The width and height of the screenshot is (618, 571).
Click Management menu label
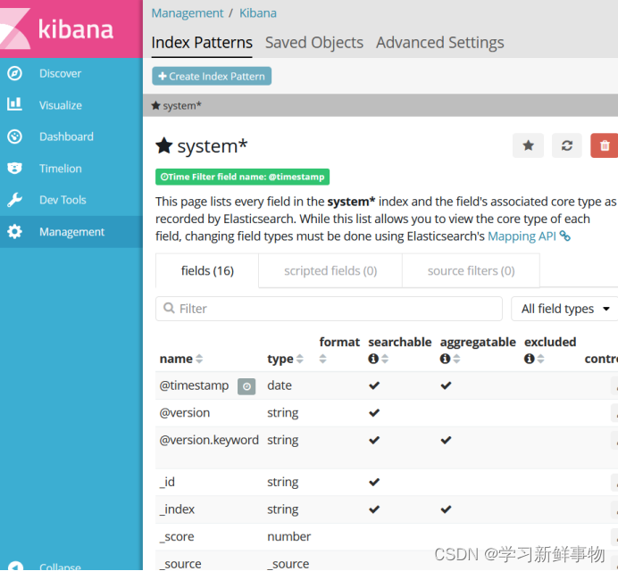(x=71, y=232)
